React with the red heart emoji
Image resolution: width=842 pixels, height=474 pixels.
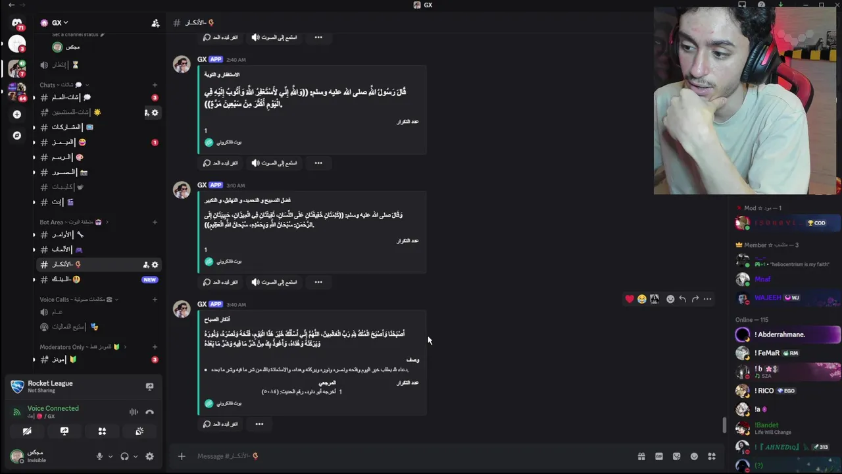tap(630, 299)
